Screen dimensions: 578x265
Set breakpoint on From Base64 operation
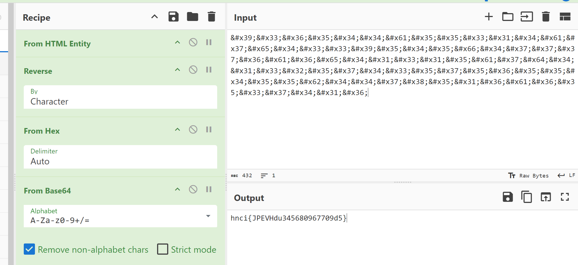click(209, 190)
